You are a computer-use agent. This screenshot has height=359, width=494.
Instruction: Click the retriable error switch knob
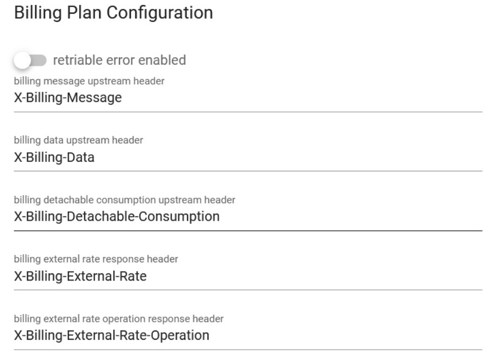coord(23,60)
